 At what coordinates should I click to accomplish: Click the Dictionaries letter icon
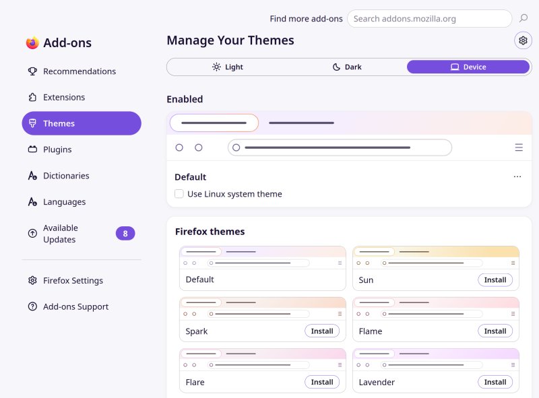coord(32,175)
